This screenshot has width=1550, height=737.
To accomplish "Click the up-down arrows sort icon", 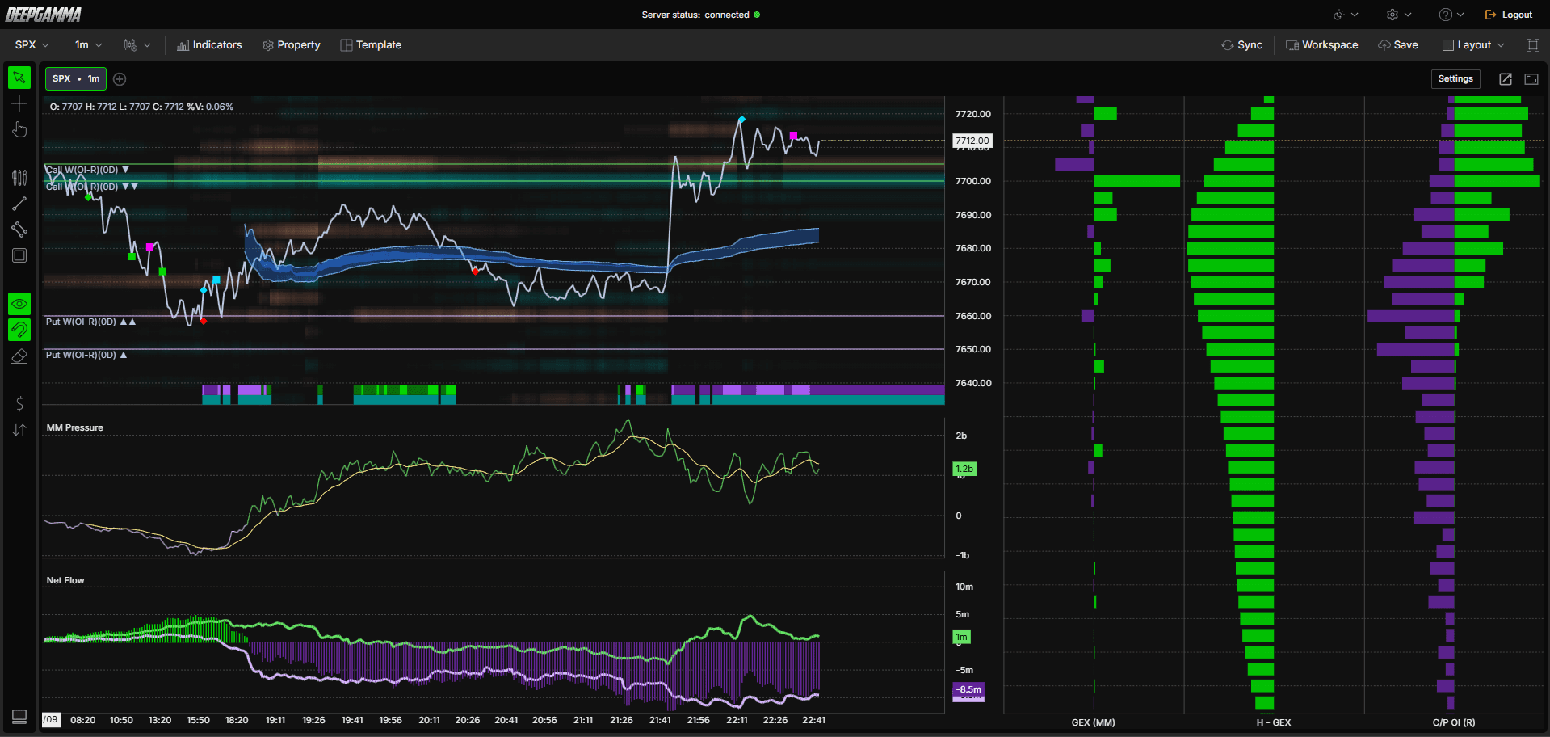I will coord(19,430).
